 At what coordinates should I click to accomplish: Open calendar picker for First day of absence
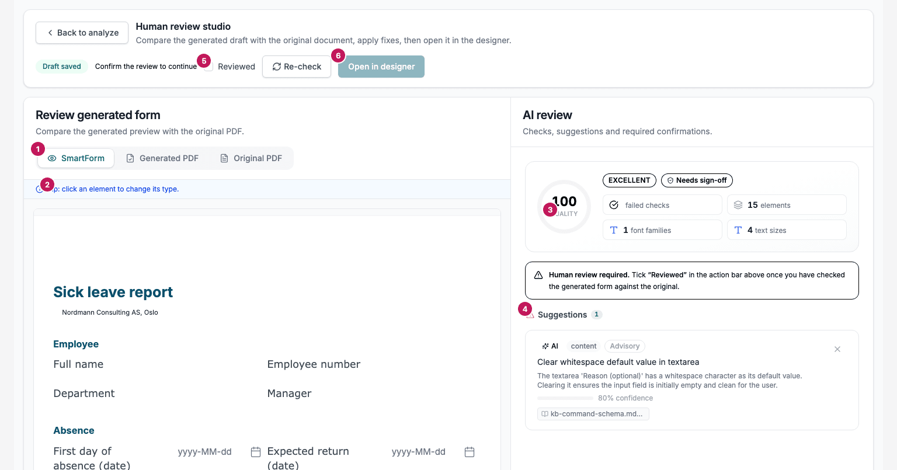(256, 452)
